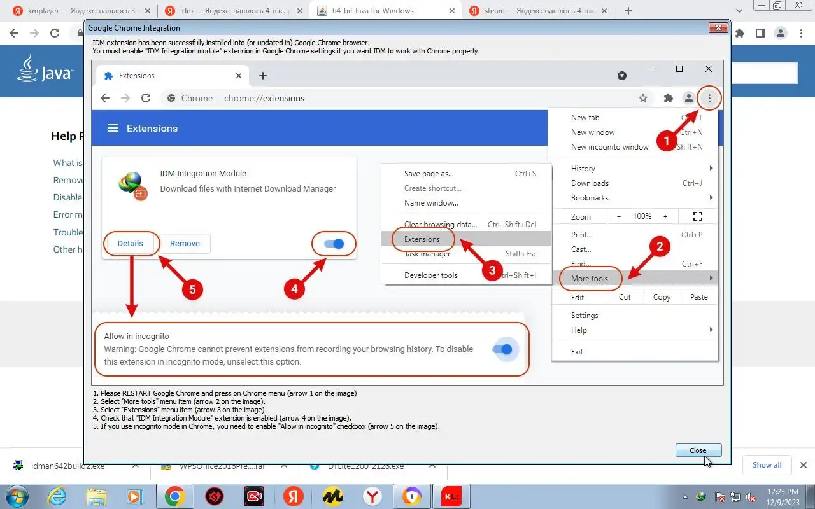Screen dimensions: 815x509
Task: Open the colorful lock taskbar app
Action: [411, 496]
